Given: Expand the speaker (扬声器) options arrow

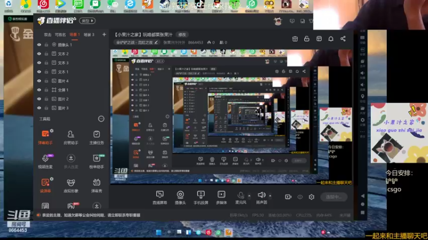Looking at the screenshot, I should 270,195.
